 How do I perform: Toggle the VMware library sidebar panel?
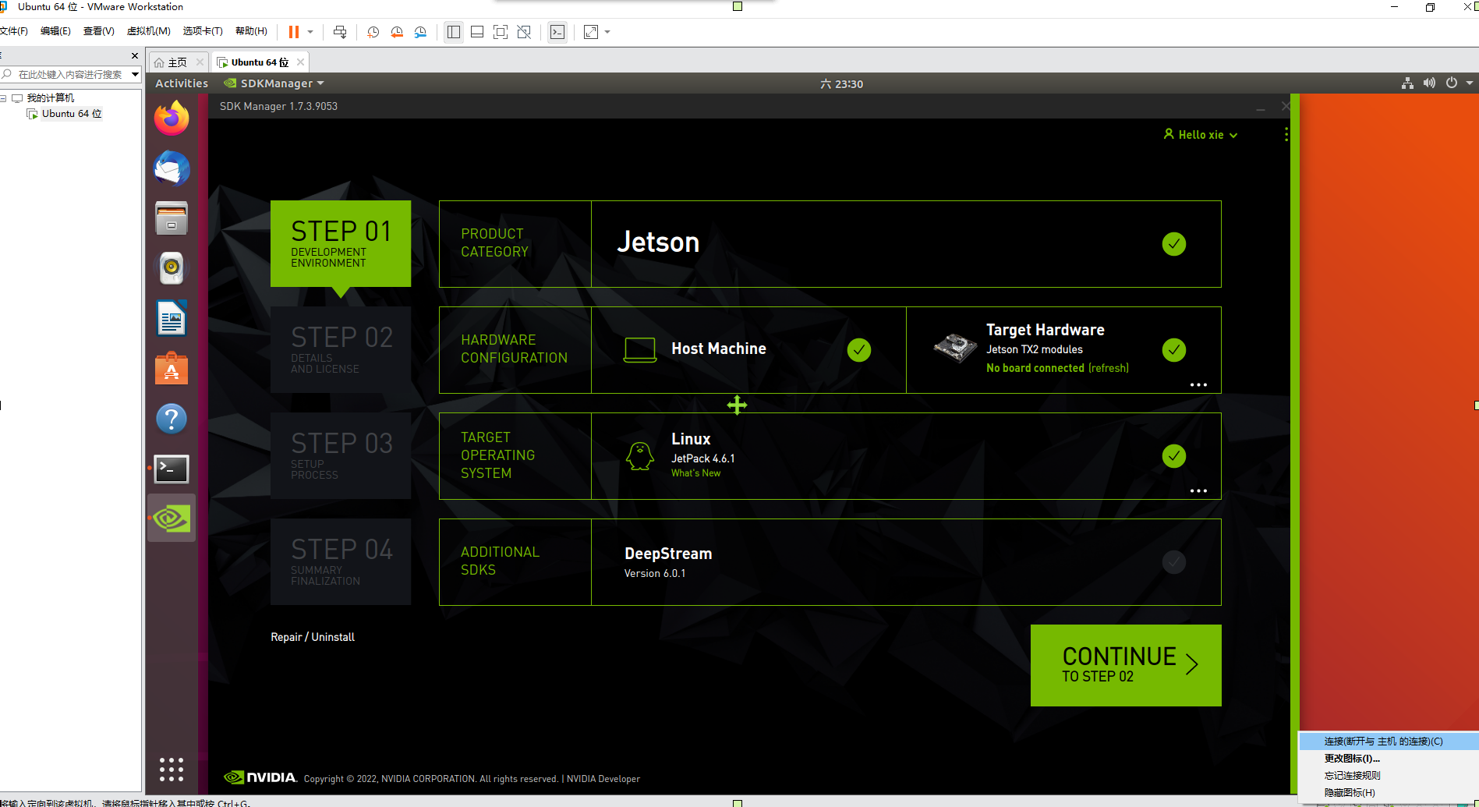pyautogui.click(x=453, y=32)
